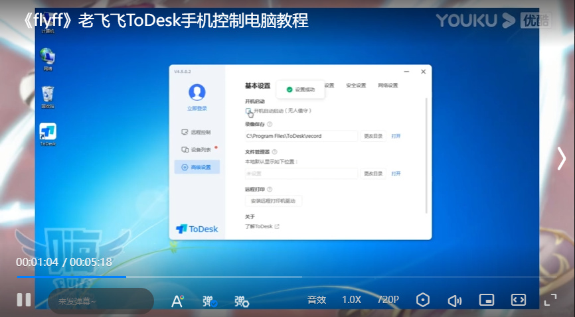Viewport: 575px width, 317px height.
Task: Change playback speed 1.0X
Action: pyautogui.click(x=352, y=300)
